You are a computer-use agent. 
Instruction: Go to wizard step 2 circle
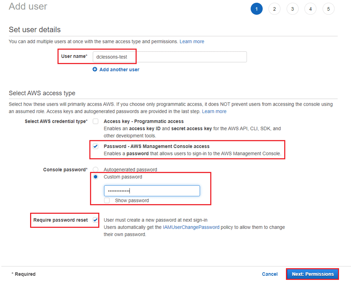click(274, 9)
